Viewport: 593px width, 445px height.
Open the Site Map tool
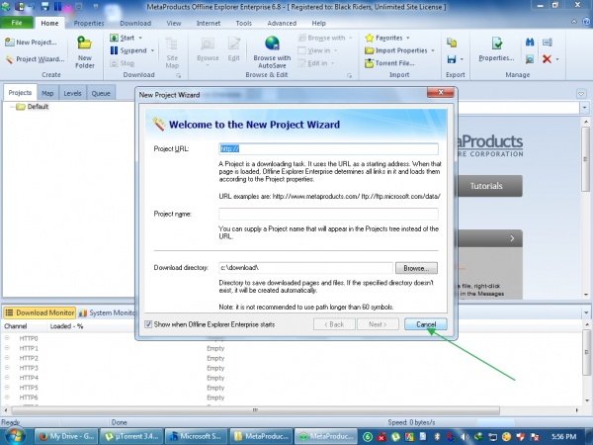tap(172, 52)
